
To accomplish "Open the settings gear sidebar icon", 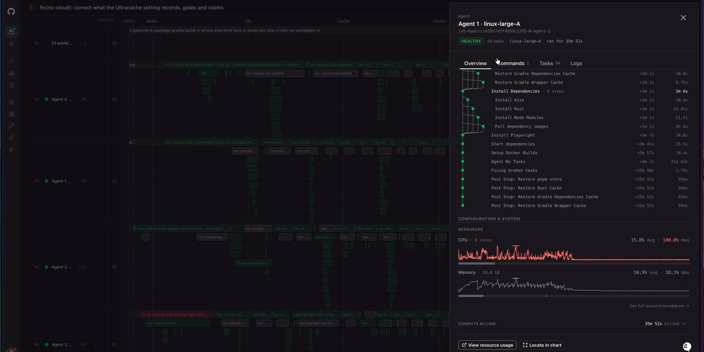I will click(11, 102).
